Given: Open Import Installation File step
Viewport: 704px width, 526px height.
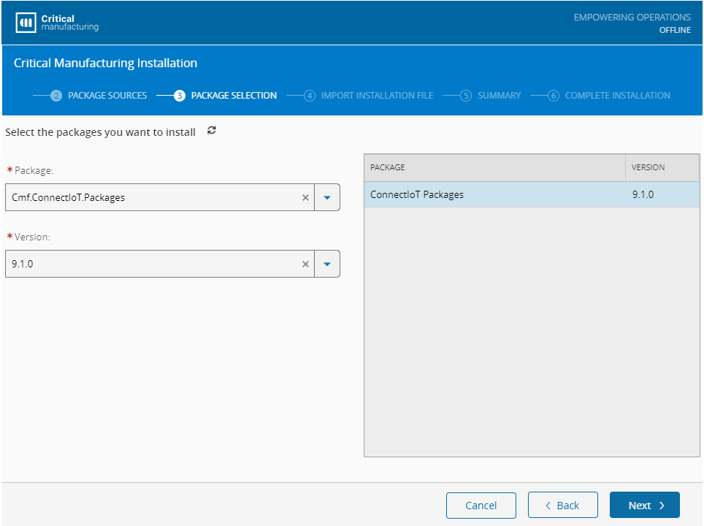Looking at the screenshot, I should click(377, 96).
